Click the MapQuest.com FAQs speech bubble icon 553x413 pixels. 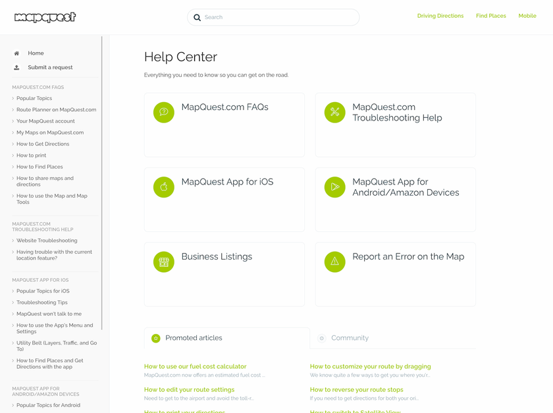163,113
